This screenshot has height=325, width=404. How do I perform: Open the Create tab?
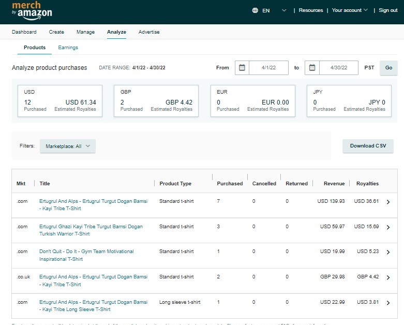[x=56, y=32]
